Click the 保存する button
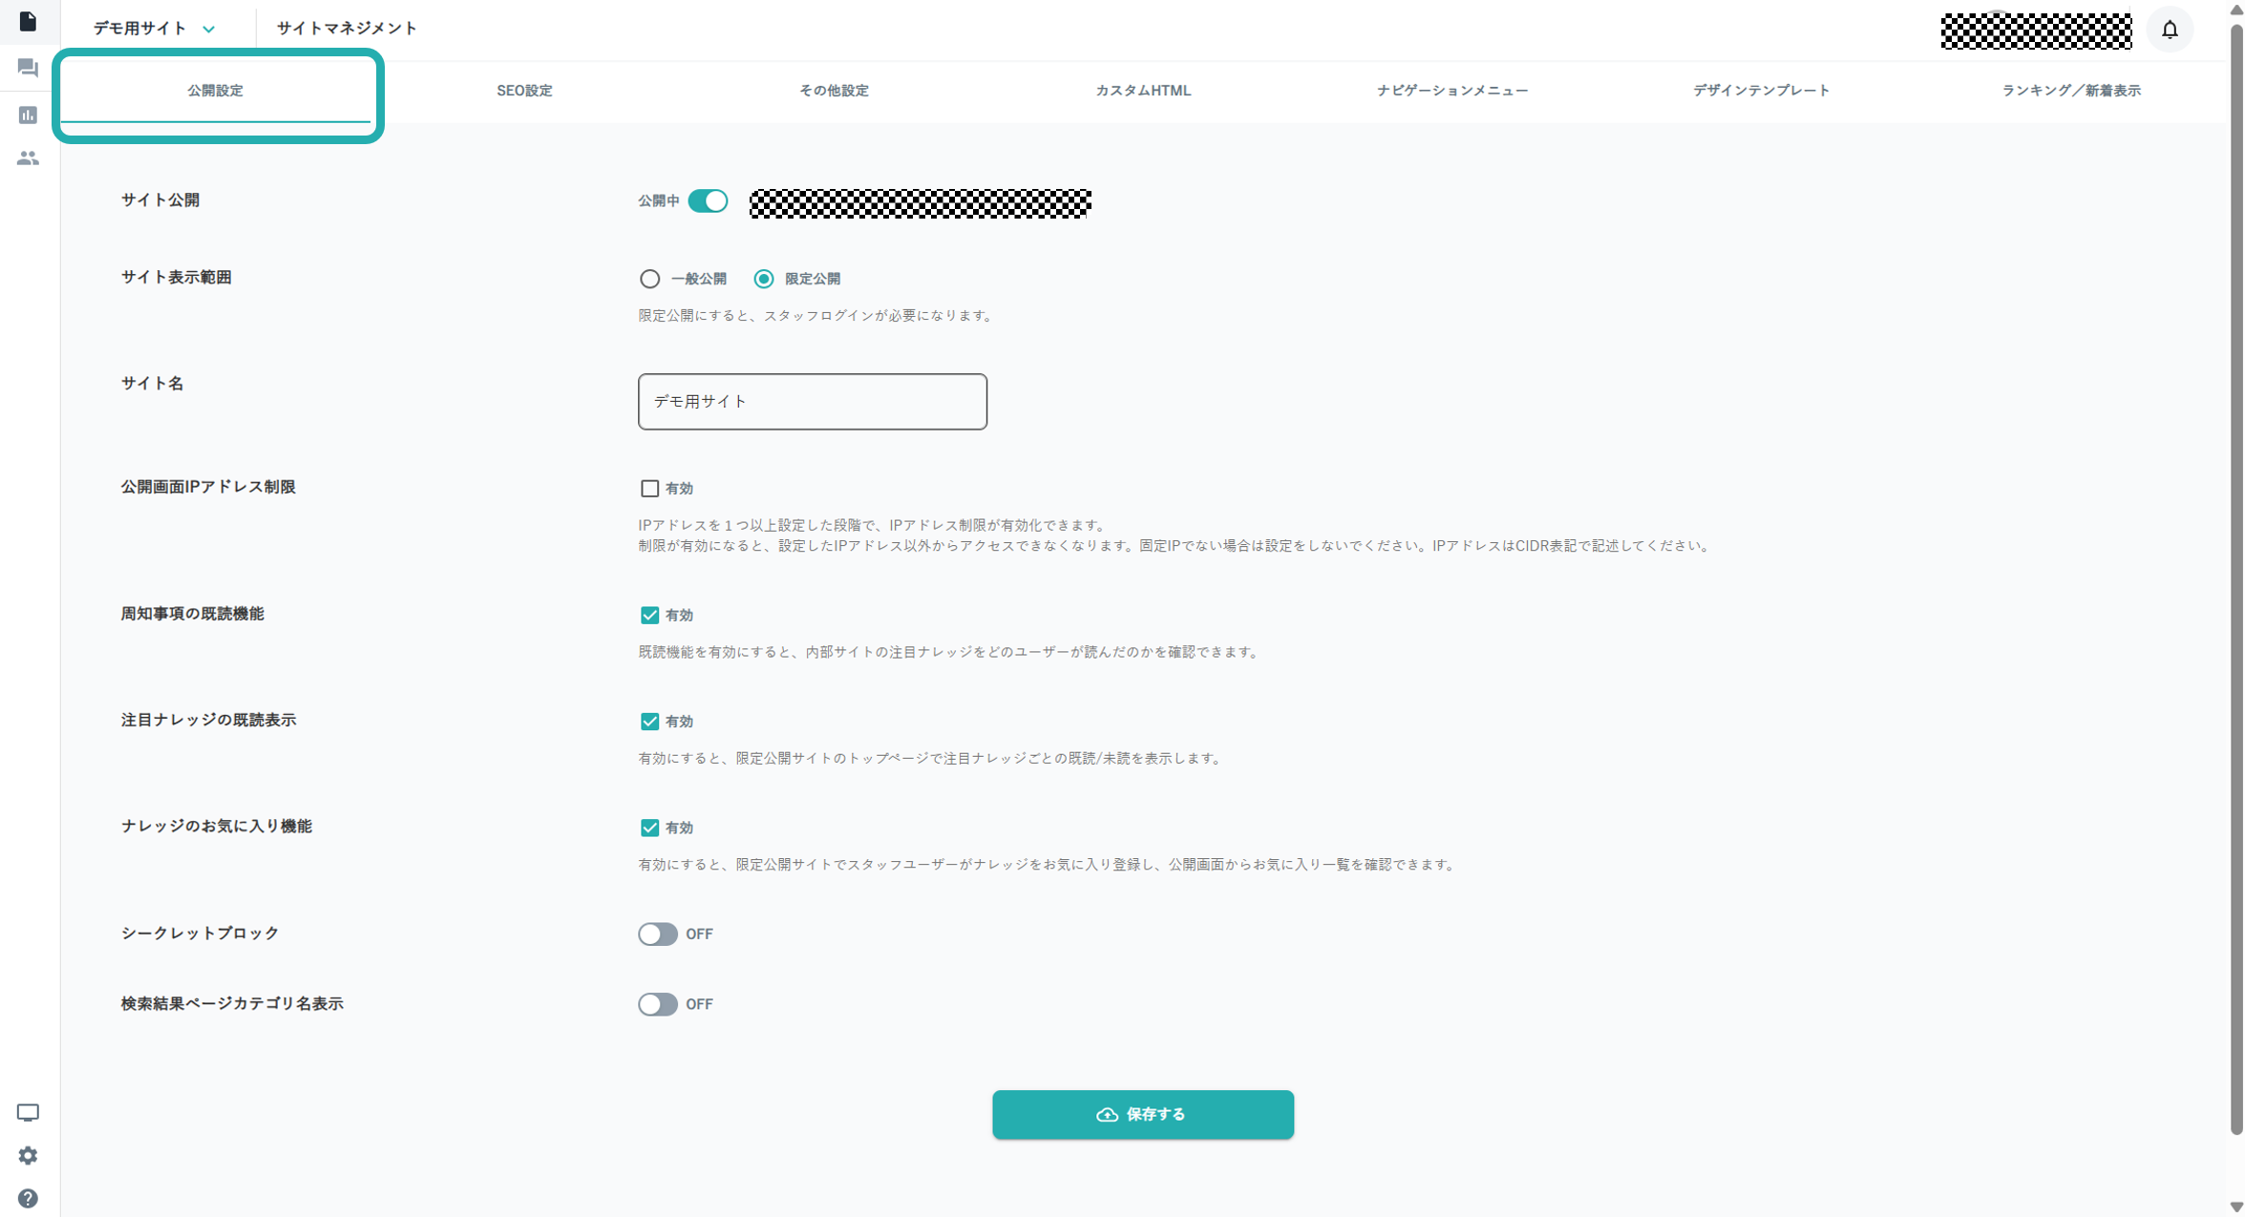The height and width of the screenshot is (1217, 2245). click(x=1143, y=1114)
